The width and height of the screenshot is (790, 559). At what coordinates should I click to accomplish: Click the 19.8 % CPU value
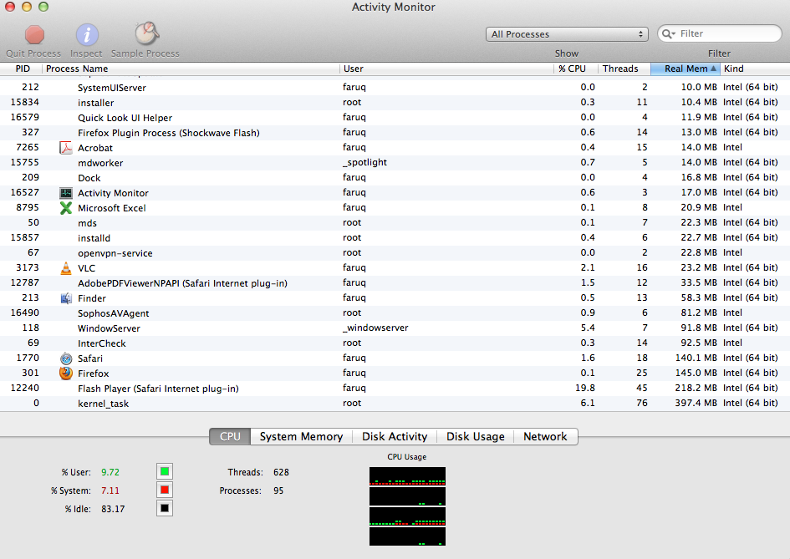[585, 388]
